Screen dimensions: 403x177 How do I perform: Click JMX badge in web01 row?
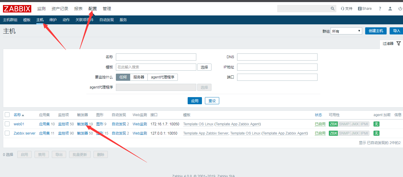pos(355,124)
